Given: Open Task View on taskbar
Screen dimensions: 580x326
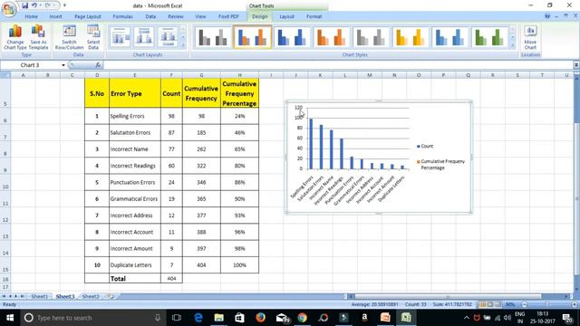Looking at the screenshot, I should (177, 318).
